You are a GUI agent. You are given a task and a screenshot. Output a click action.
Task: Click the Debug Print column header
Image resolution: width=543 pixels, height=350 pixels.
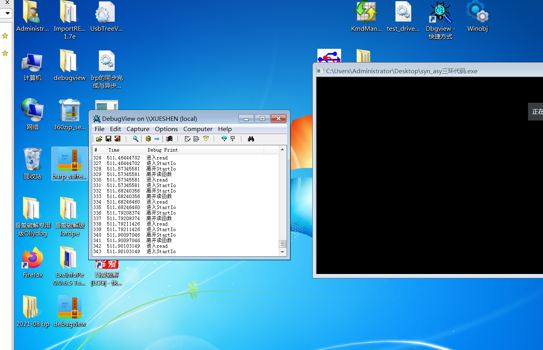204,150
